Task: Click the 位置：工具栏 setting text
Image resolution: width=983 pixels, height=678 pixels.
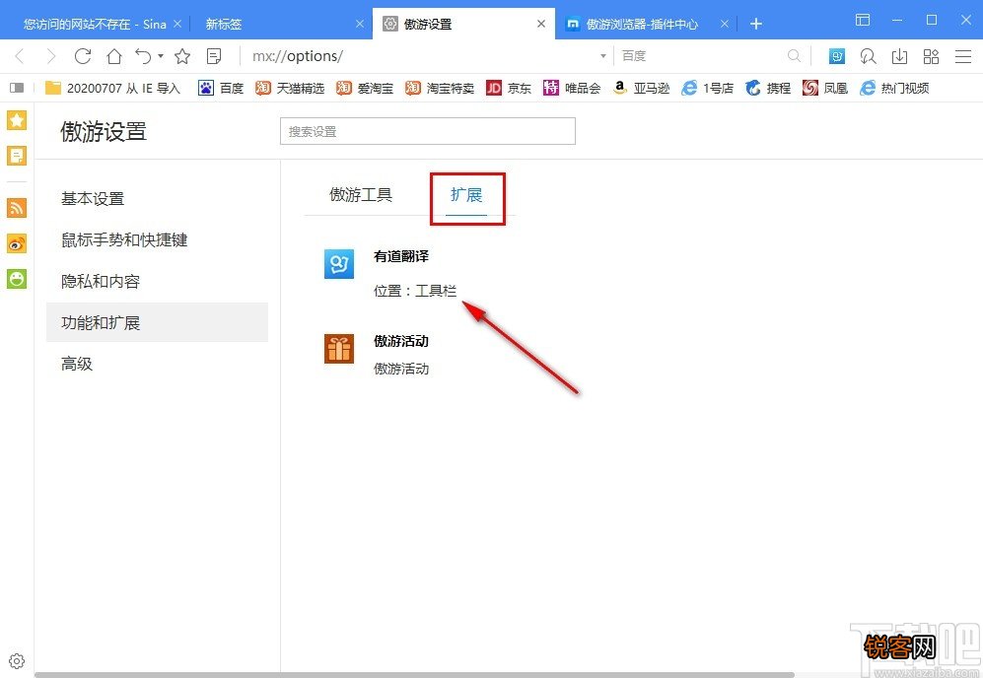Action: [x=415, y=291]
